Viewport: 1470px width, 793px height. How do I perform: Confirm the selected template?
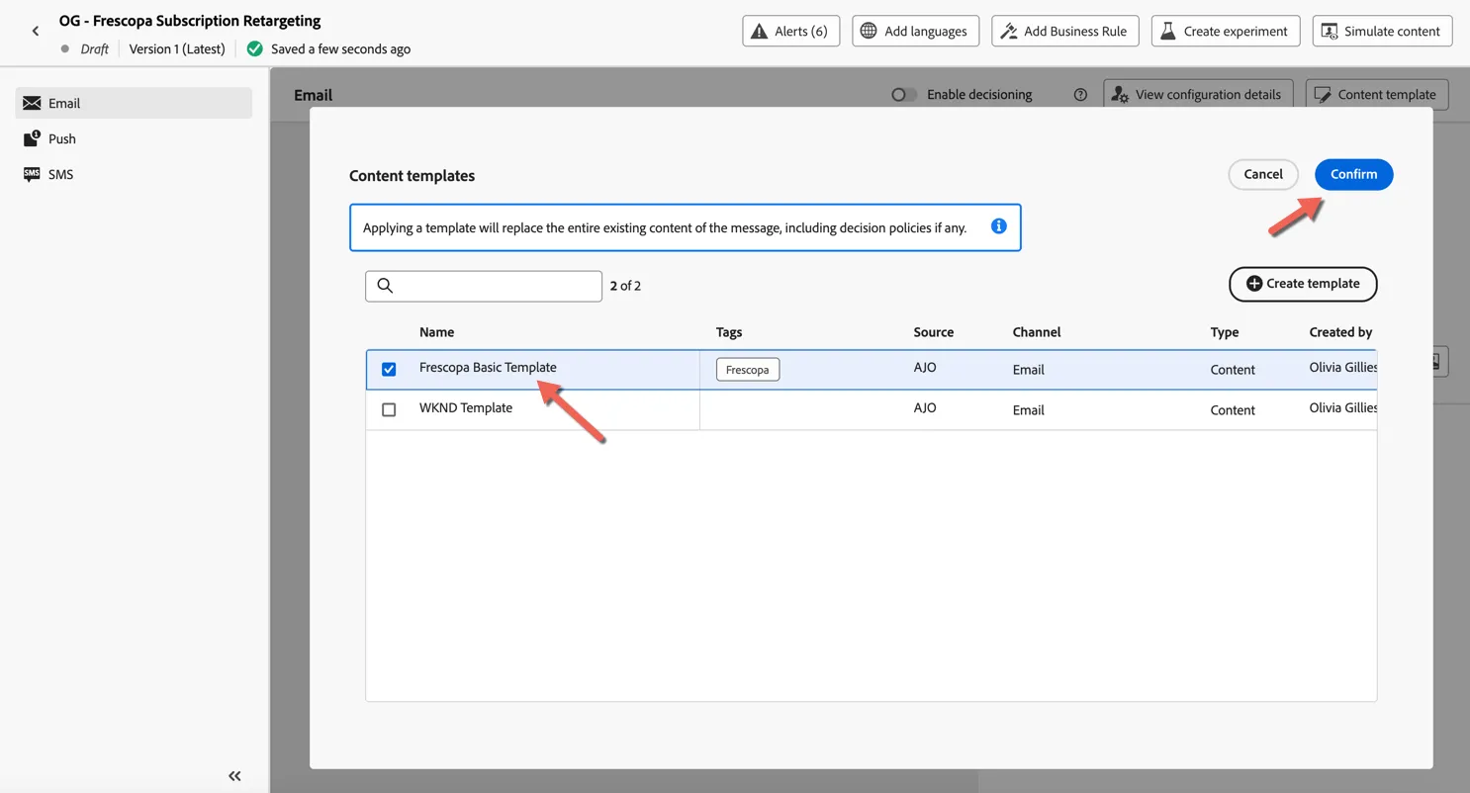pyautogui.click(x=1353, y=174)
